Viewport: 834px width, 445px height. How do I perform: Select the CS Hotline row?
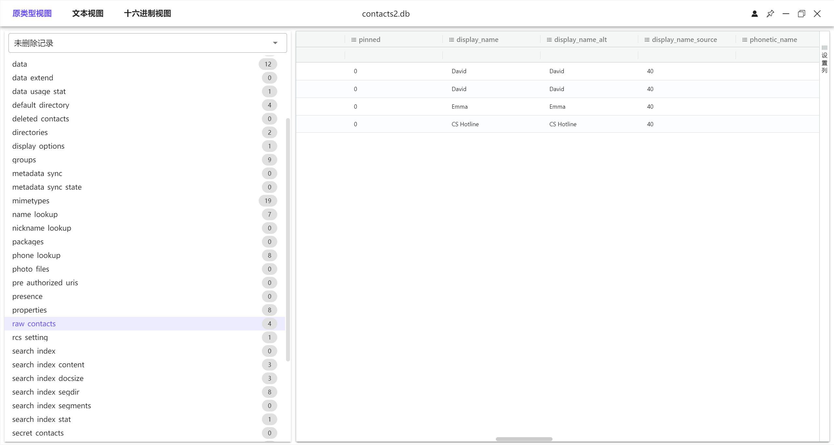point(465,124)
